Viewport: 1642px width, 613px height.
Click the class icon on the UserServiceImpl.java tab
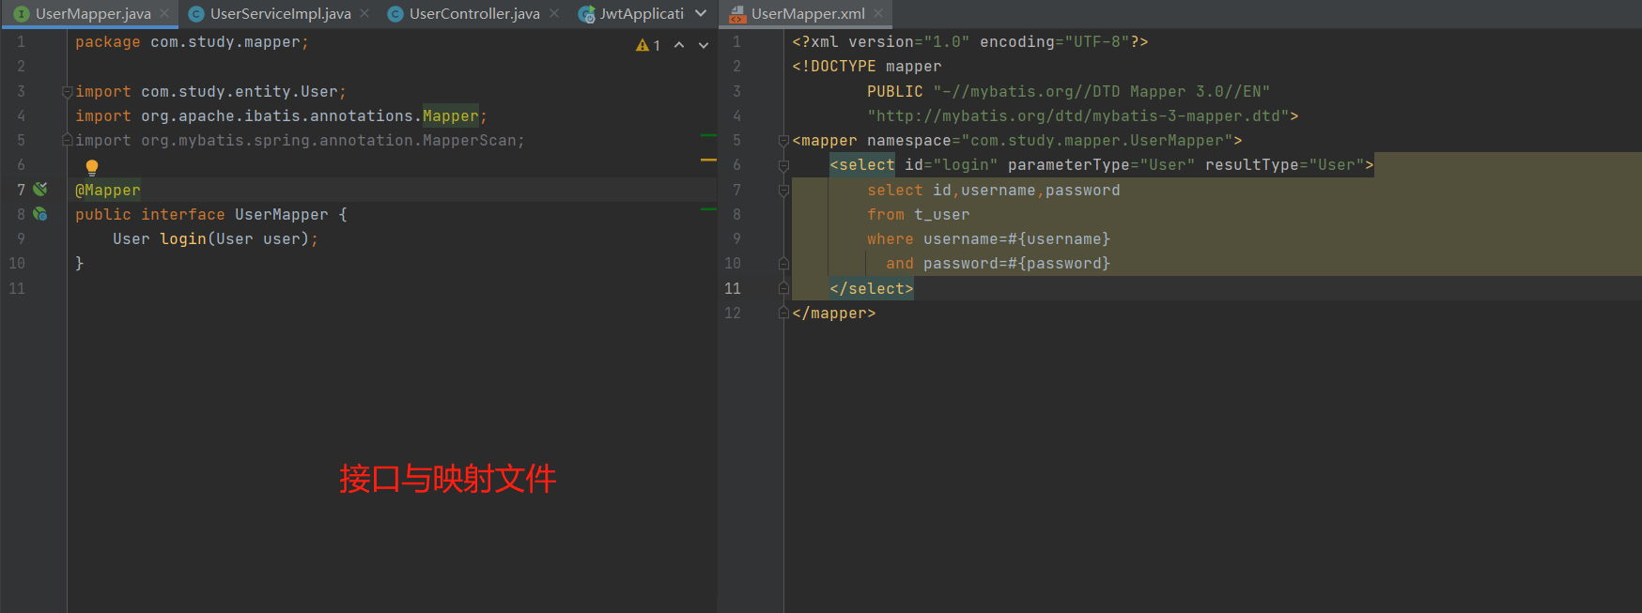coord(196,14)
